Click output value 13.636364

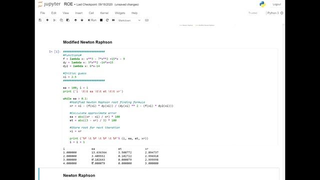(99, 152)
